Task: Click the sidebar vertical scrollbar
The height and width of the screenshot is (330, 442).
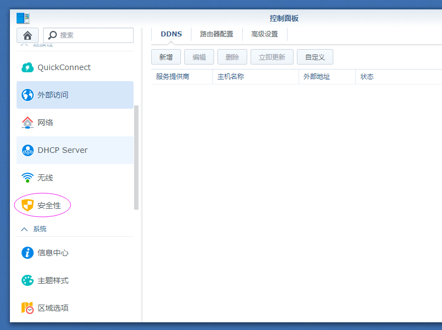Action: (136, 157)
